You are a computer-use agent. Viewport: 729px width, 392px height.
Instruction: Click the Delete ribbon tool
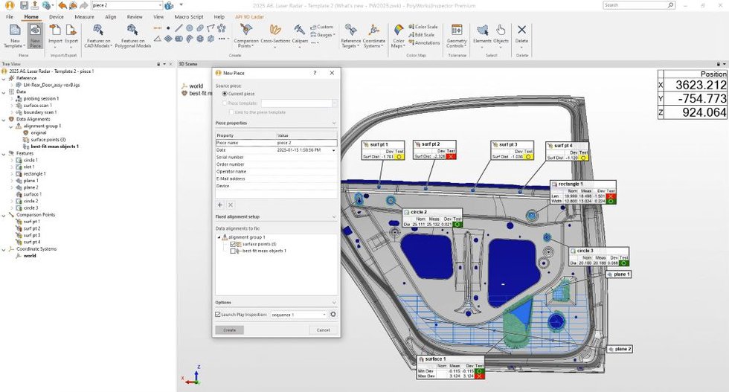pyautogui.click(x=521, y=35)
